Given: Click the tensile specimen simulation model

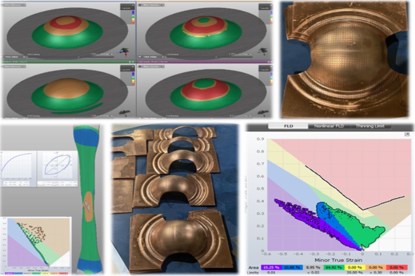Looking at the screenshot, I should [88, 200].
